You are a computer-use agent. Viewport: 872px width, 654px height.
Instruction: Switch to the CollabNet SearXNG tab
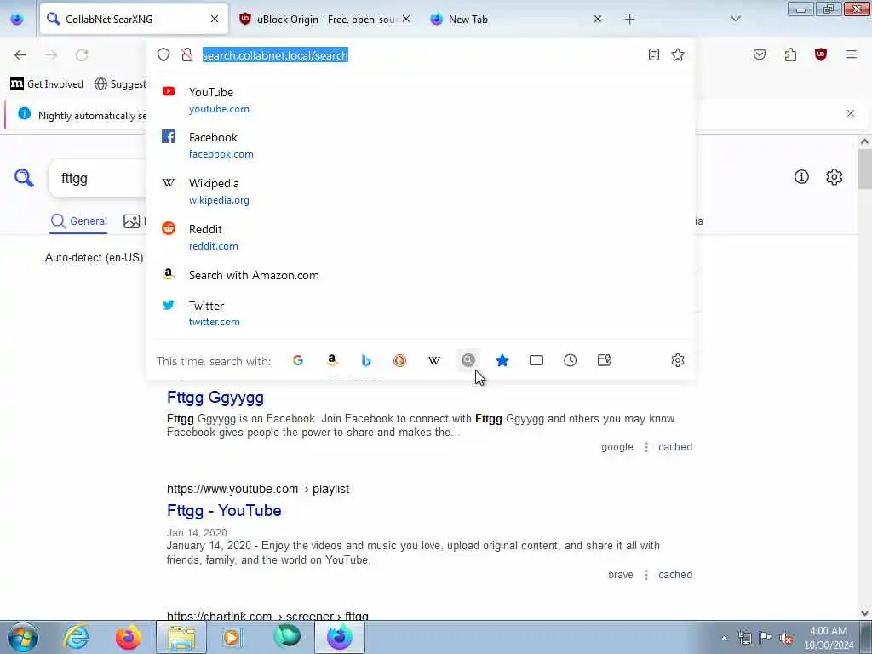click(x=134, y=19)
